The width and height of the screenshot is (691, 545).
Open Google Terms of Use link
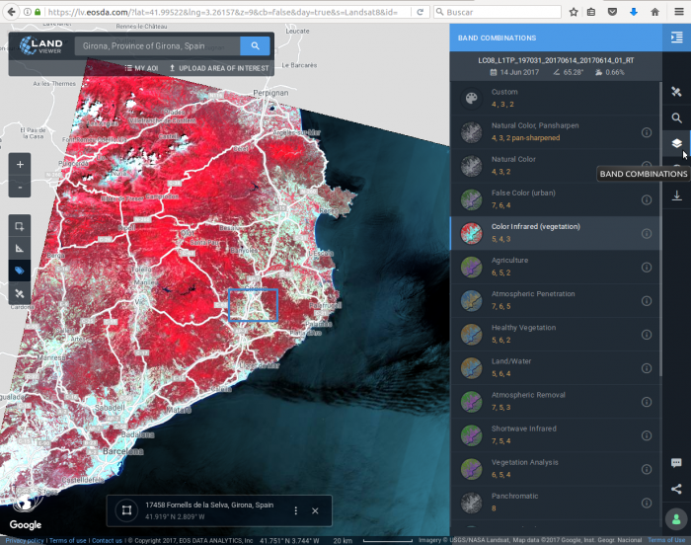point(666,540)
